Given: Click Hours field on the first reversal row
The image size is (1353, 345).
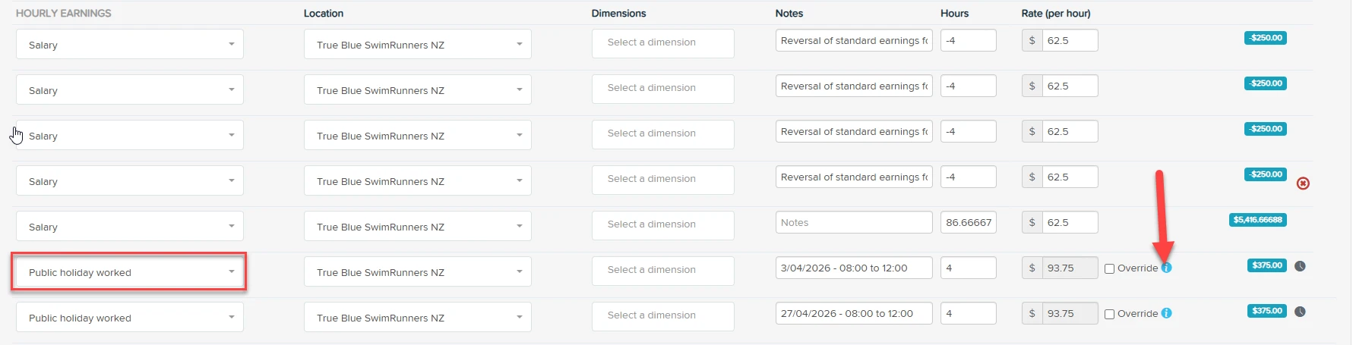Looking at the screenshot, I should pyautogui.click(x=969, y=40).
